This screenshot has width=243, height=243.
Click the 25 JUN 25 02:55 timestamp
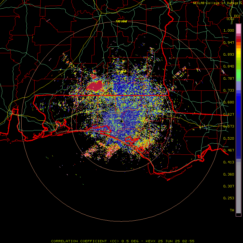tap(176, 241)
